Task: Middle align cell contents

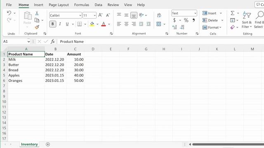Action: pos(126,15)
